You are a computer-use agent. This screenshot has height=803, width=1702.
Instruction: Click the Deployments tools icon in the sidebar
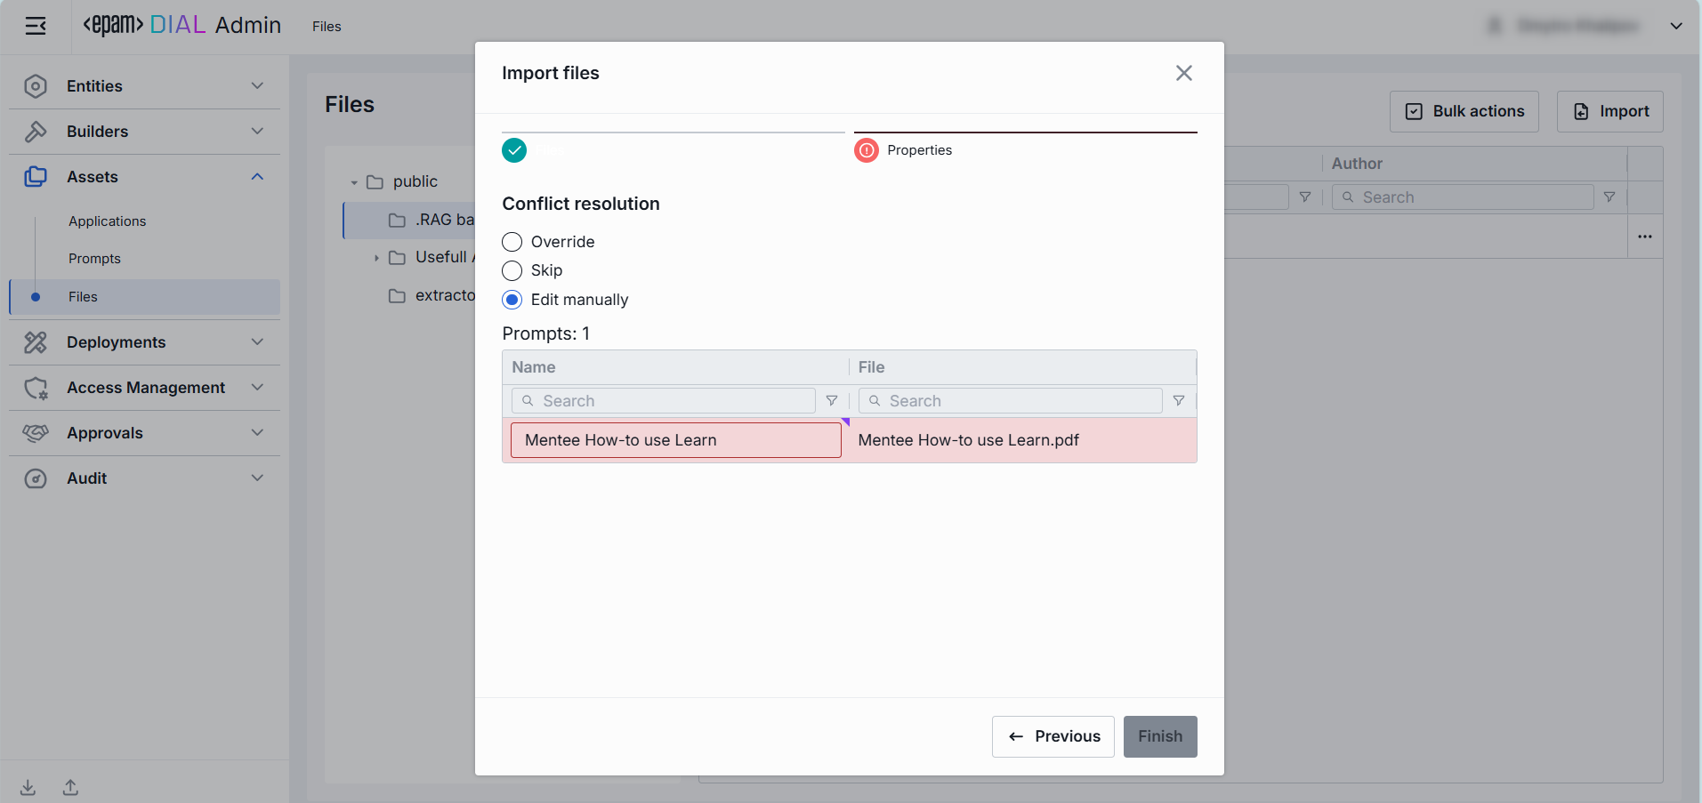[x=36, y=342]
